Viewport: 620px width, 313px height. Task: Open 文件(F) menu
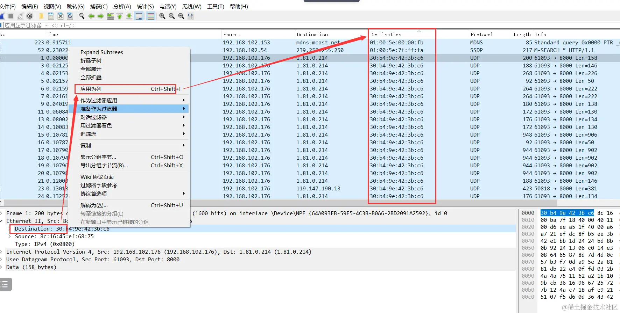pyautogui.click(x=8, y=7)
